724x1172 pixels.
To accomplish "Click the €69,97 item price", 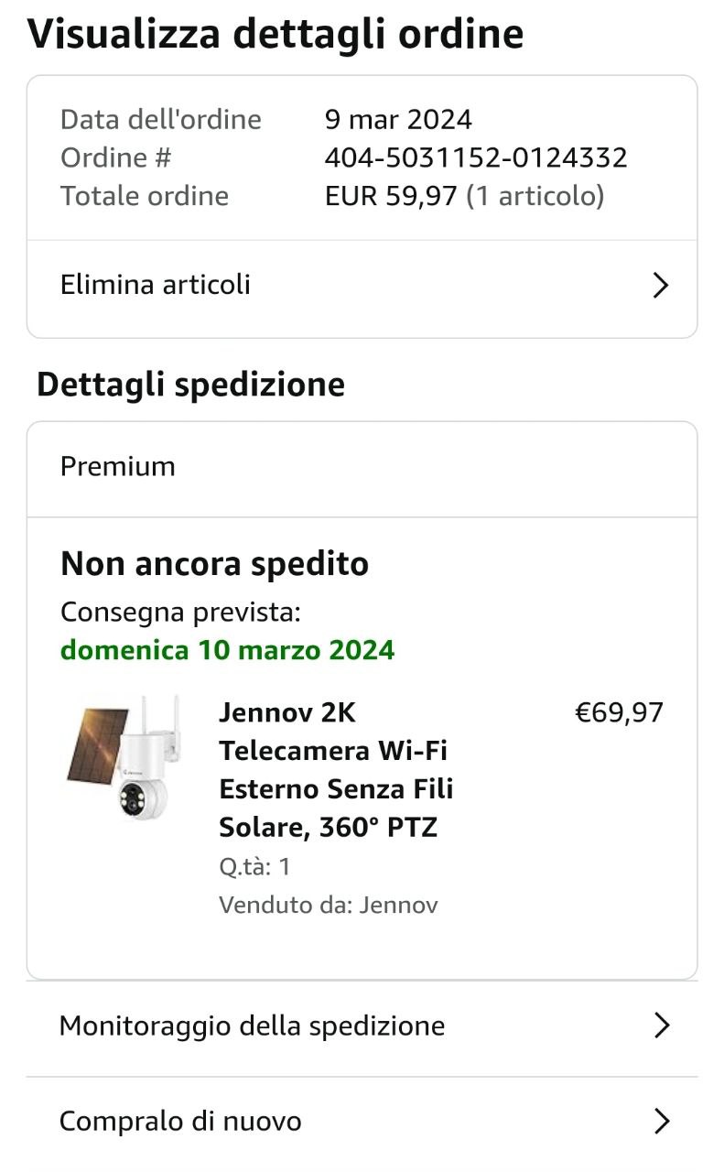I will (619, 712).
